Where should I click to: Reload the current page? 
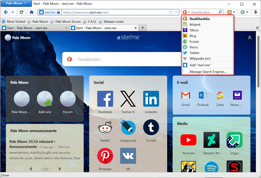click(21, 12)
